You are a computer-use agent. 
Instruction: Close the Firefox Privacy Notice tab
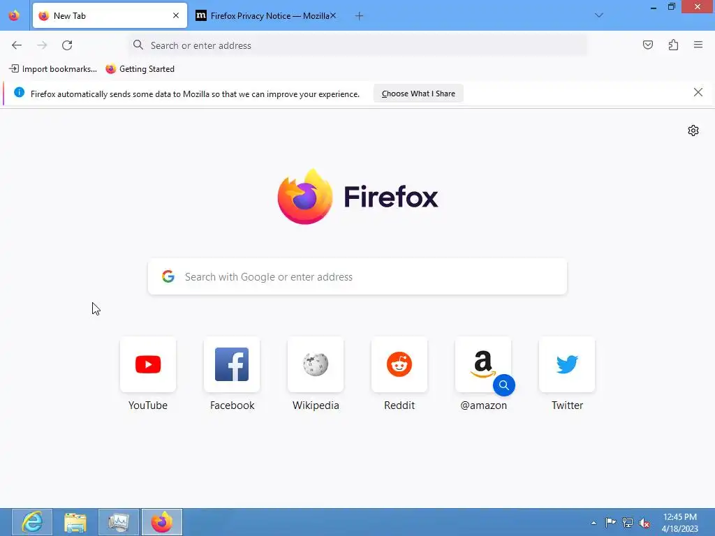click(333, 15)
